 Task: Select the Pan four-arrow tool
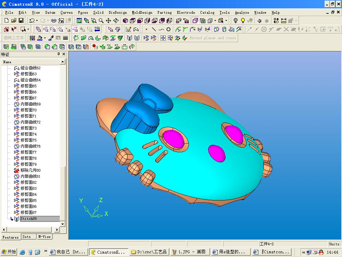pos(109,20)
